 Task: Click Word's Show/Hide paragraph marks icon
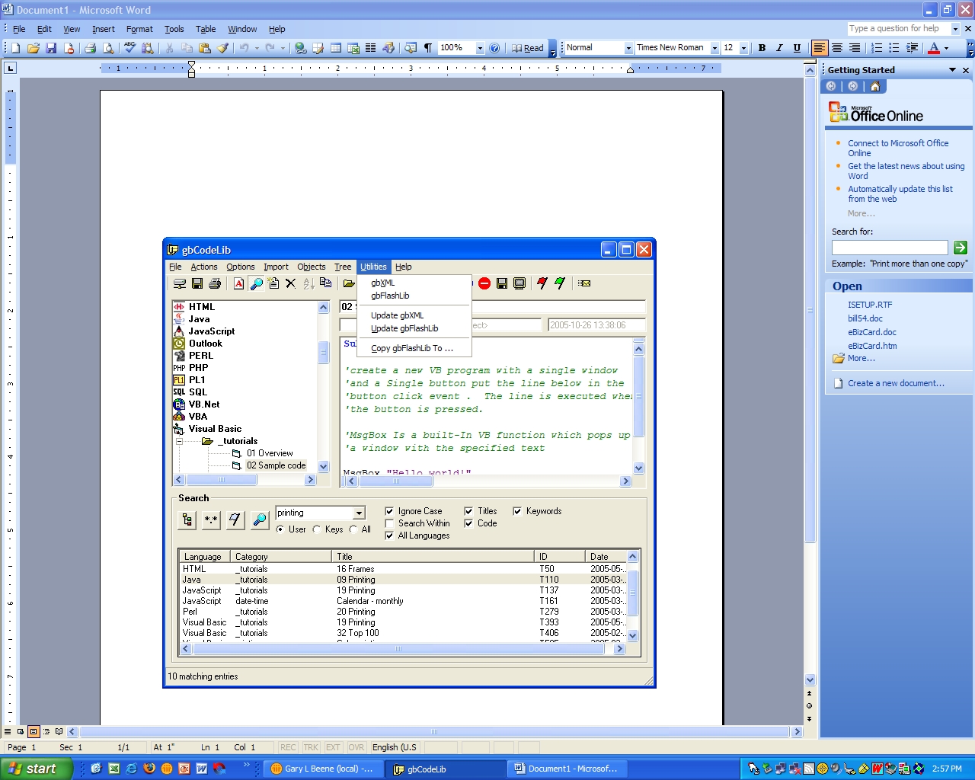428,48
